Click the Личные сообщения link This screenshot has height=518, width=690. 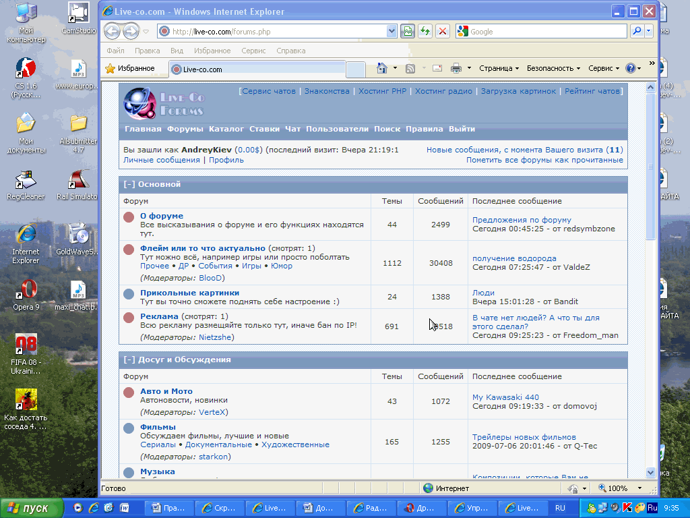[162, 160]
